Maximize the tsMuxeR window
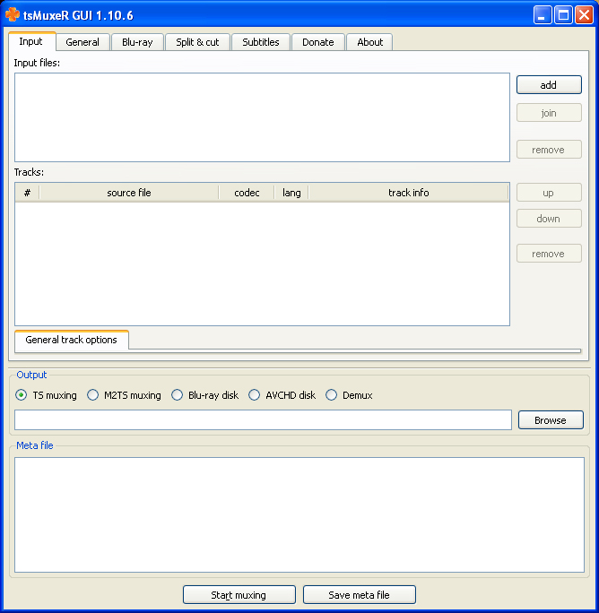 tap(563, 15)
